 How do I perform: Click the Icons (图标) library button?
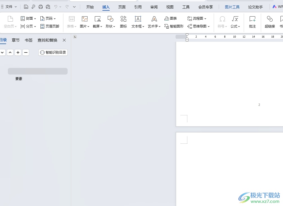pyautogui.click(x=123, y=22)
